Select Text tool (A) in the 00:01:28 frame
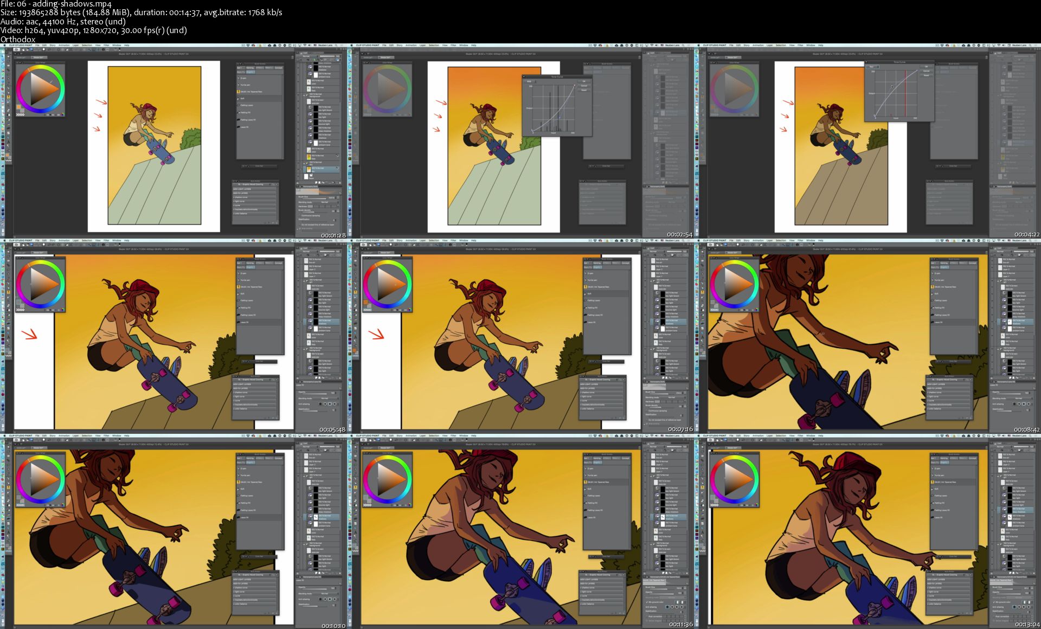 click(8, 142)
